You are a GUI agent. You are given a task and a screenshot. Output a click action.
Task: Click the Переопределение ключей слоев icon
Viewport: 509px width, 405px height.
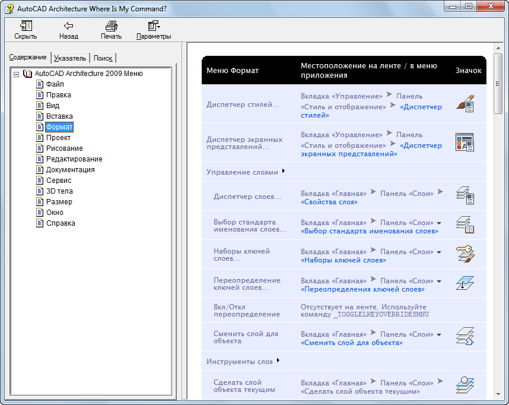pos(465,283)
